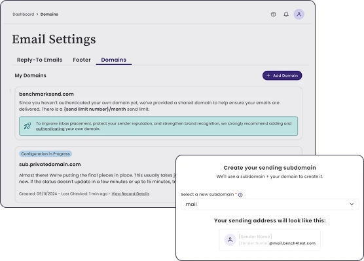Viewport: 364px width, 261px height.
Task: Expand the mail subdomain dropdown
Action: point(270,204)
